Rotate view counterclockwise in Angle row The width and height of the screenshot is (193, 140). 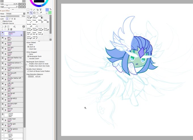(19, 7)
